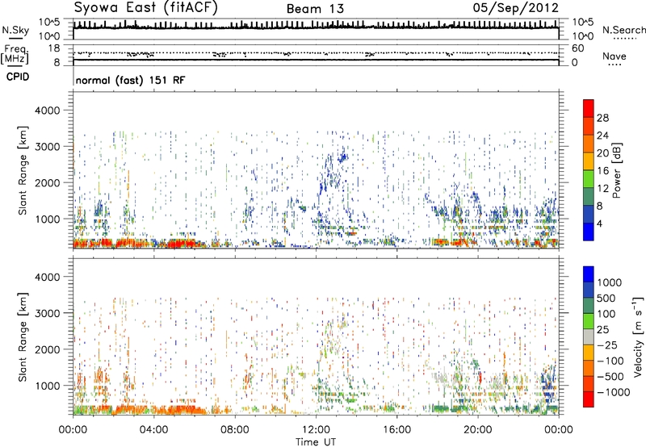Click the "Syowa East (fitACF)" plot title
The image size is (646, 447).
(x=145, y=8)
